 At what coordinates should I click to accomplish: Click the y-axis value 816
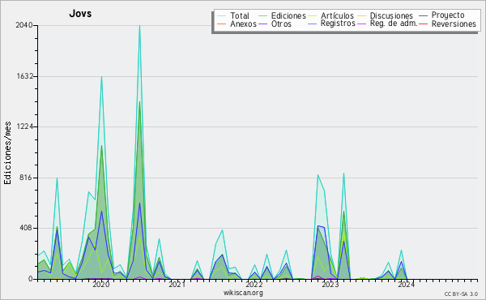tap(27, 178)
